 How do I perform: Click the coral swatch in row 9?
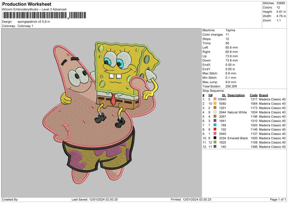tap(215, 134)
